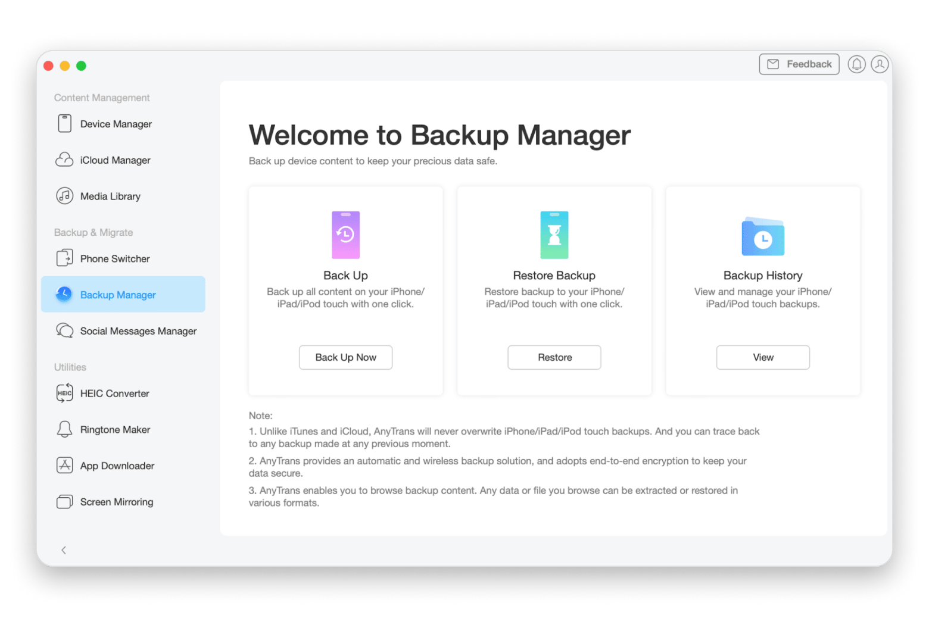Select the Backup Manager sidebar item

click(123, 295)
